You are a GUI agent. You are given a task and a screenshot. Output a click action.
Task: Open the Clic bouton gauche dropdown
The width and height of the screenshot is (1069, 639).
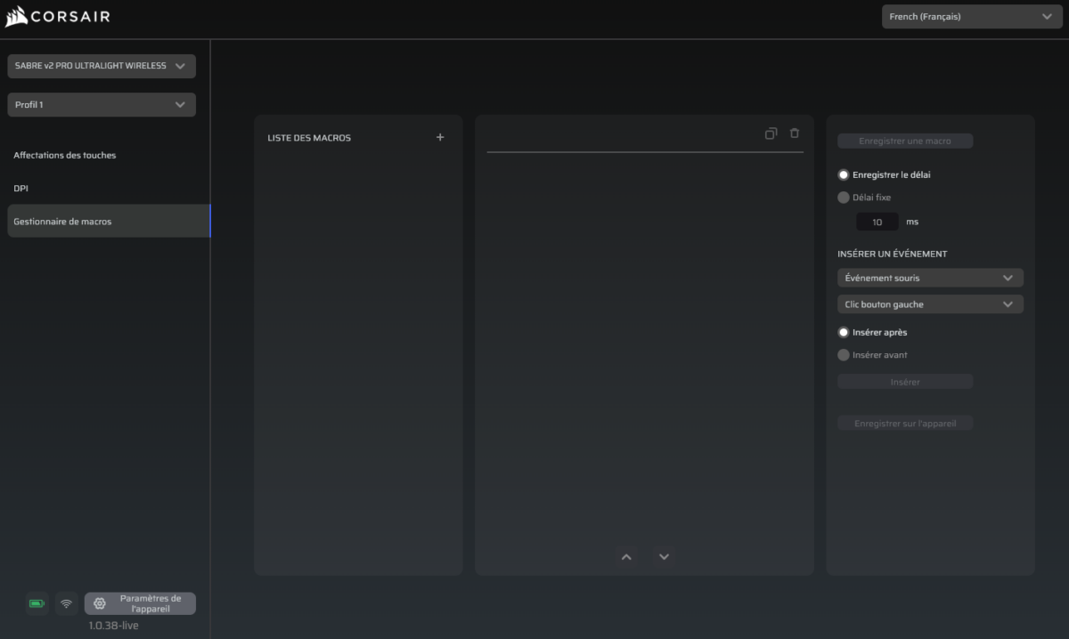pyautogui.click(x=930, y=304)
